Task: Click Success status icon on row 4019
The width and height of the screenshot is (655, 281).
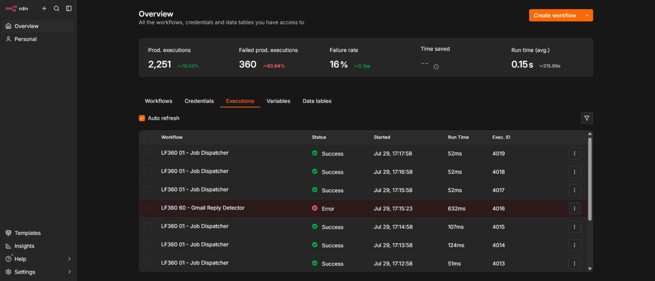Action: tap(315, 153)
